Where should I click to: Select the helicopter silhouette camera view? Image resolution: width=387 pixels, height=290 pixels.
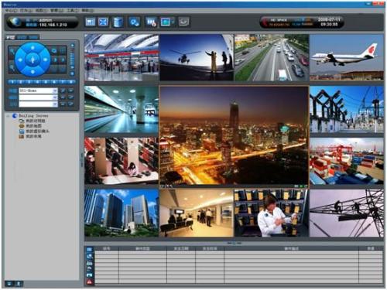point(197,57)
